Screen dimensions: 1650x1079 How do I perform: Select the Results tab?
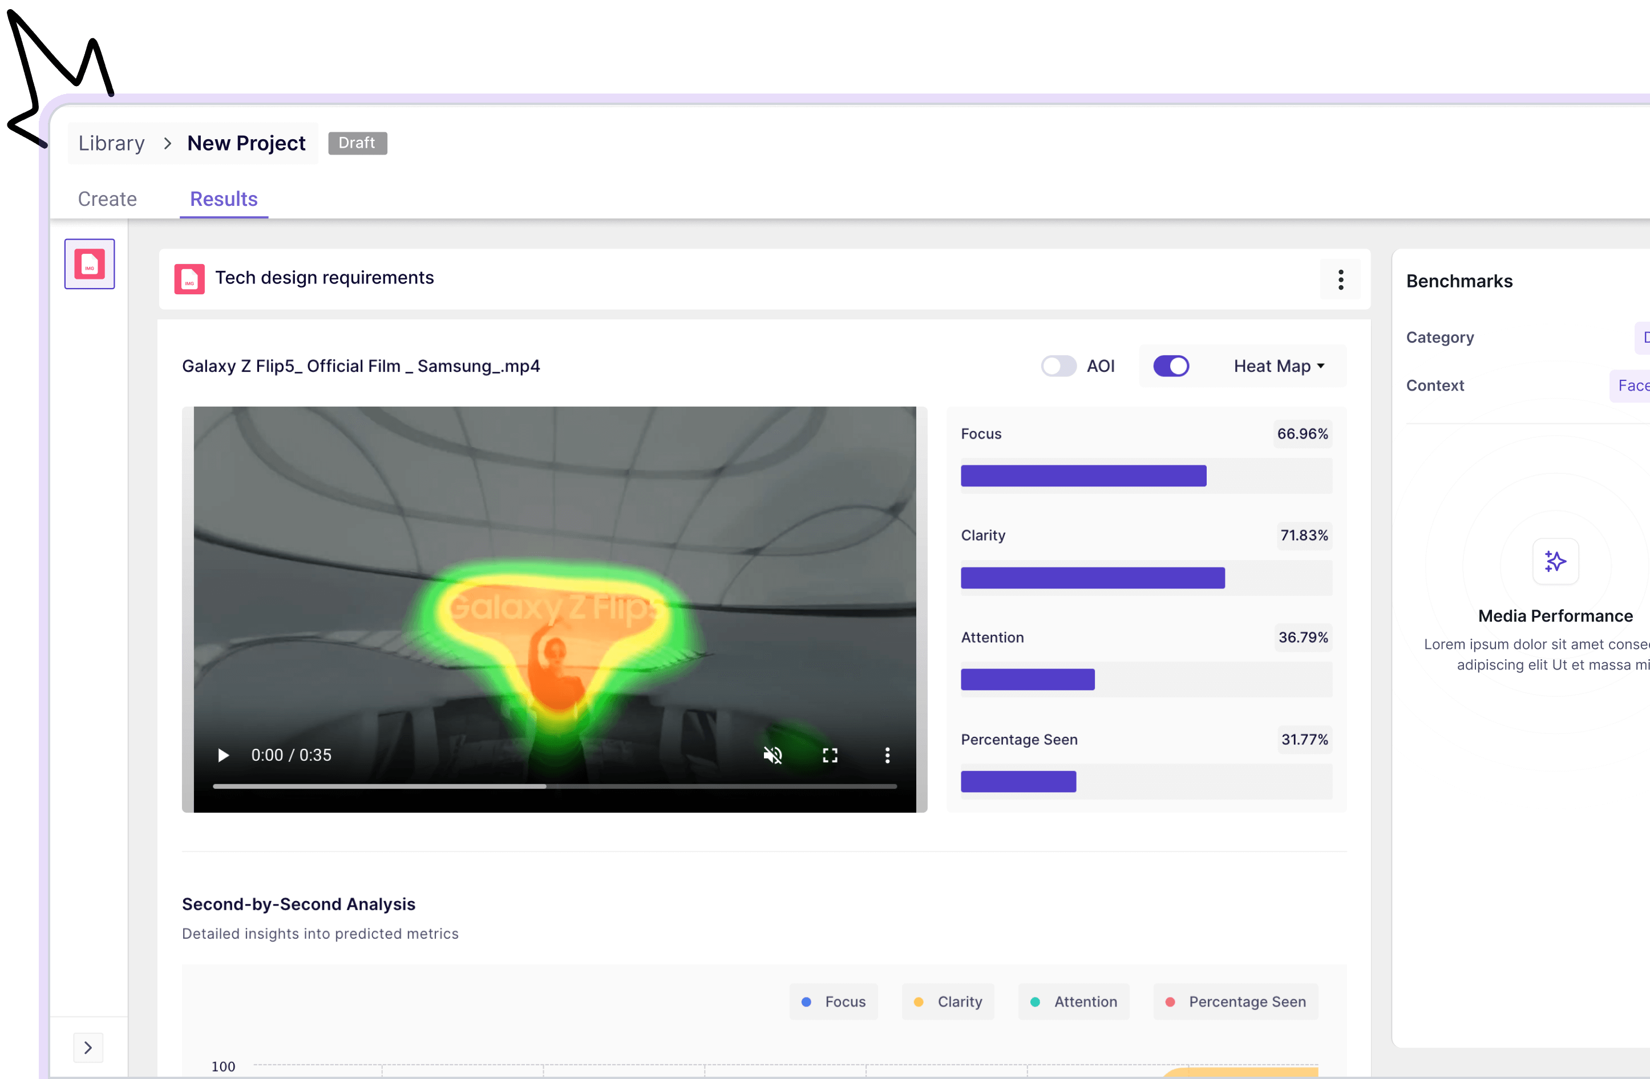tap(224, 199)
